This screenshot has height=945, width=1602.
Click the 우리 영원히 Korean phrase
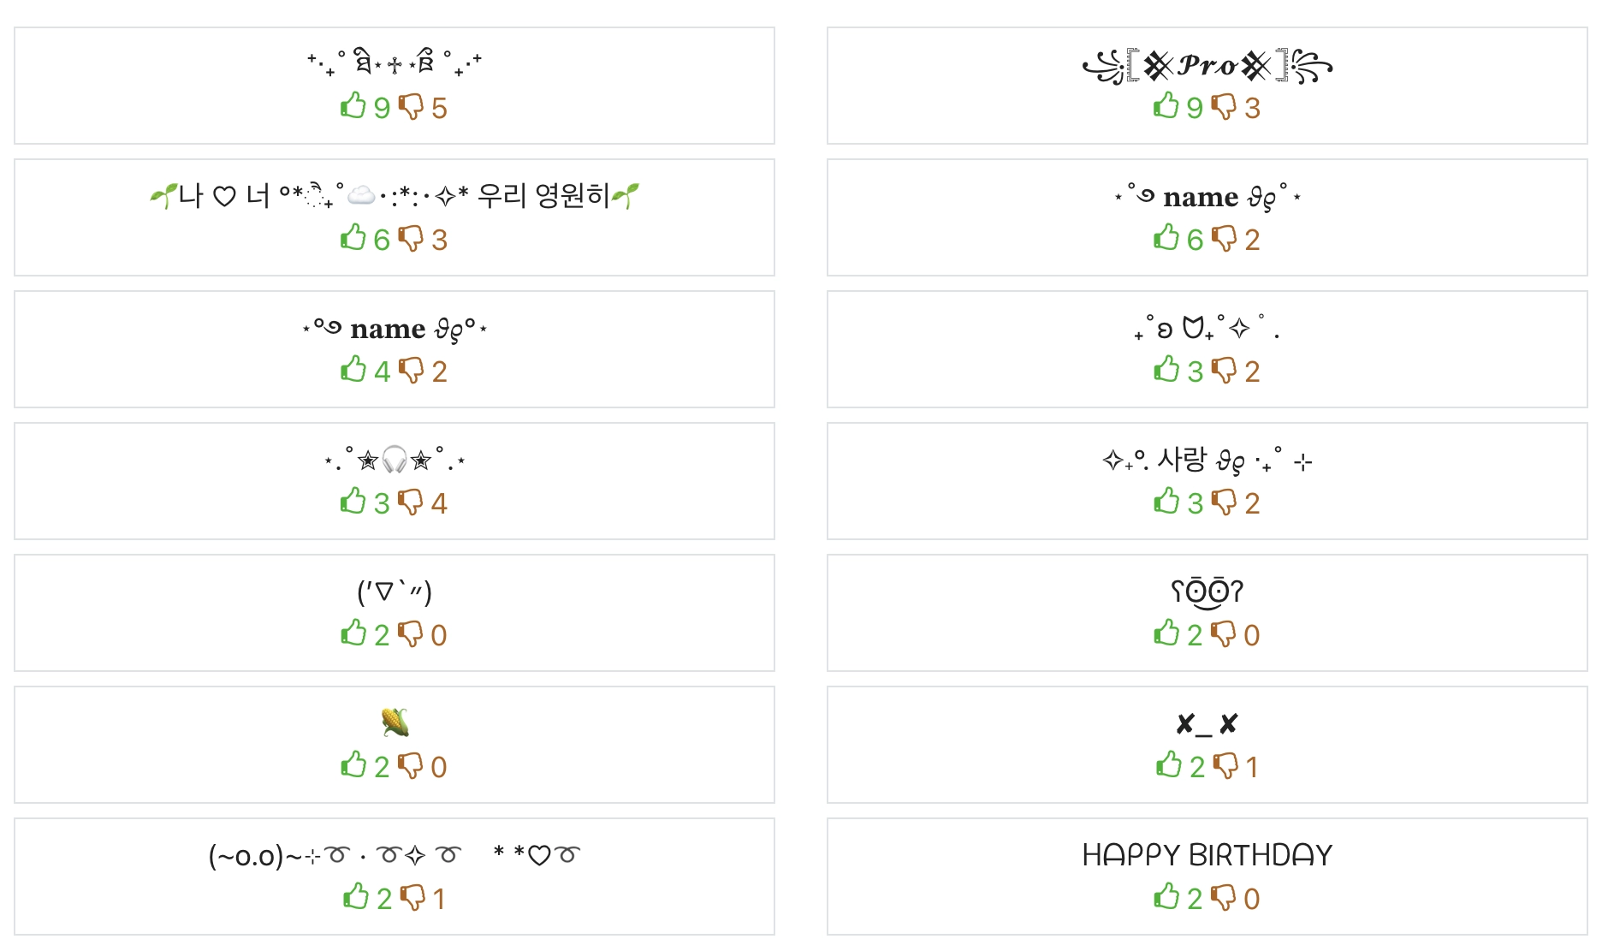pos(543,196)
